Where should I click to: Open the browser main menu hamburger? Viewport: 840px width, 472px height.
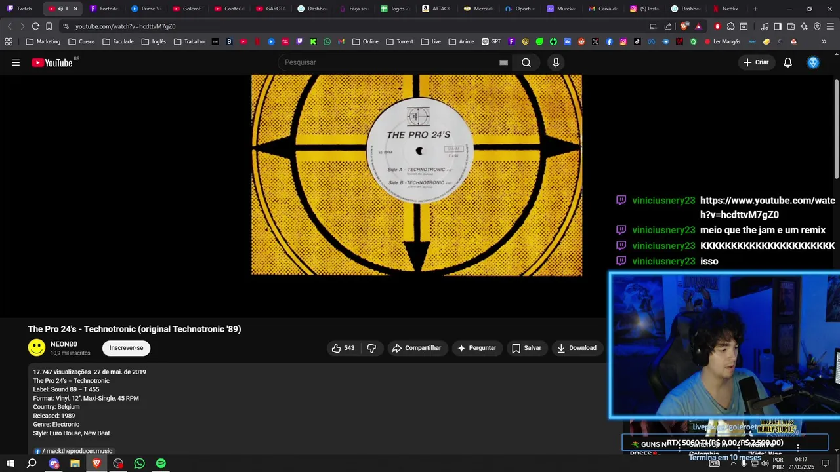(830, 26)
